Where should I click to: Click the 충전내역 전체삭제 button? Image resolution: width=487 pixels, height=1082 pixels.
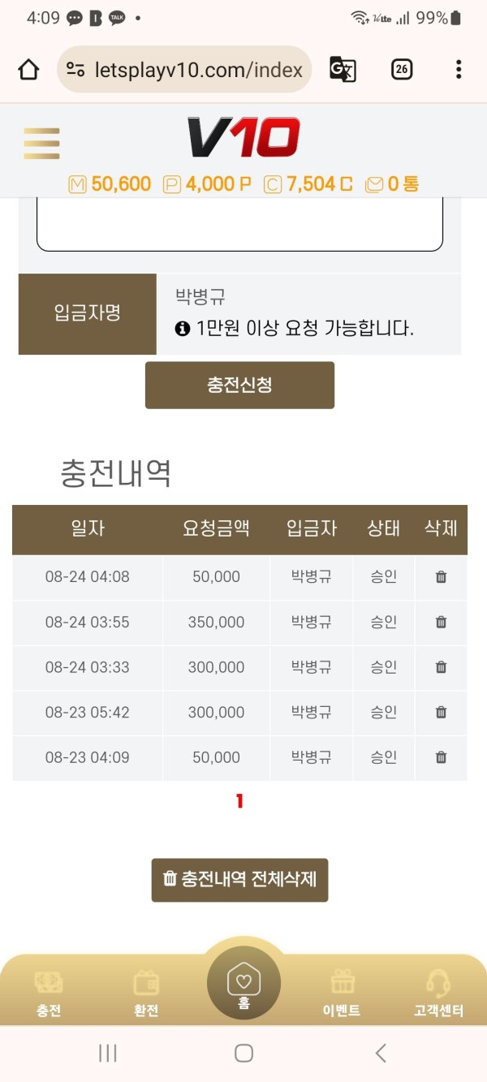239,879
